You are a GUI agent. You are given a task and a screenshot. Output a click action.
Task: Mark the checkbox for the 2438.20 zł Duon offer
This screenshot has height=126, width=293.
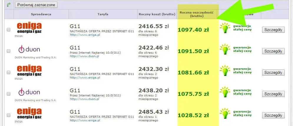pyautogui.click(x=9, y=94)
